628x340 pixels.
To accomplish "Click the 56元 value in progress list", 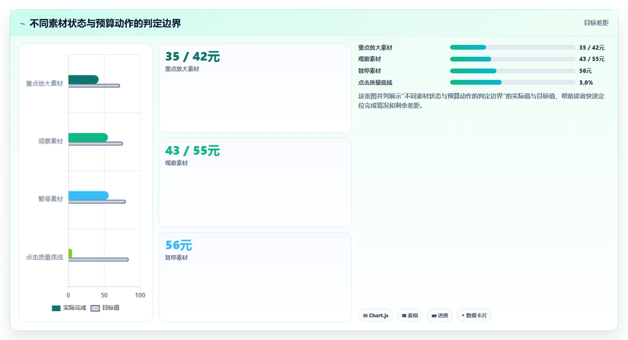I will [585, 71].
